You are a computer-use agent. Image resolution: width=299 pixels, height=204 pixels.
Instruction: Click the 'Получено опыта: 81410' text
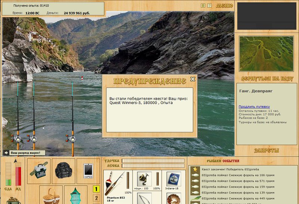pyautogui.click(x=31, y=6)
